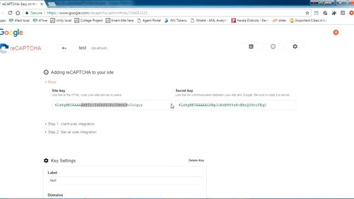
Task: Open the kf live bookmark
Action: point(40,20)
